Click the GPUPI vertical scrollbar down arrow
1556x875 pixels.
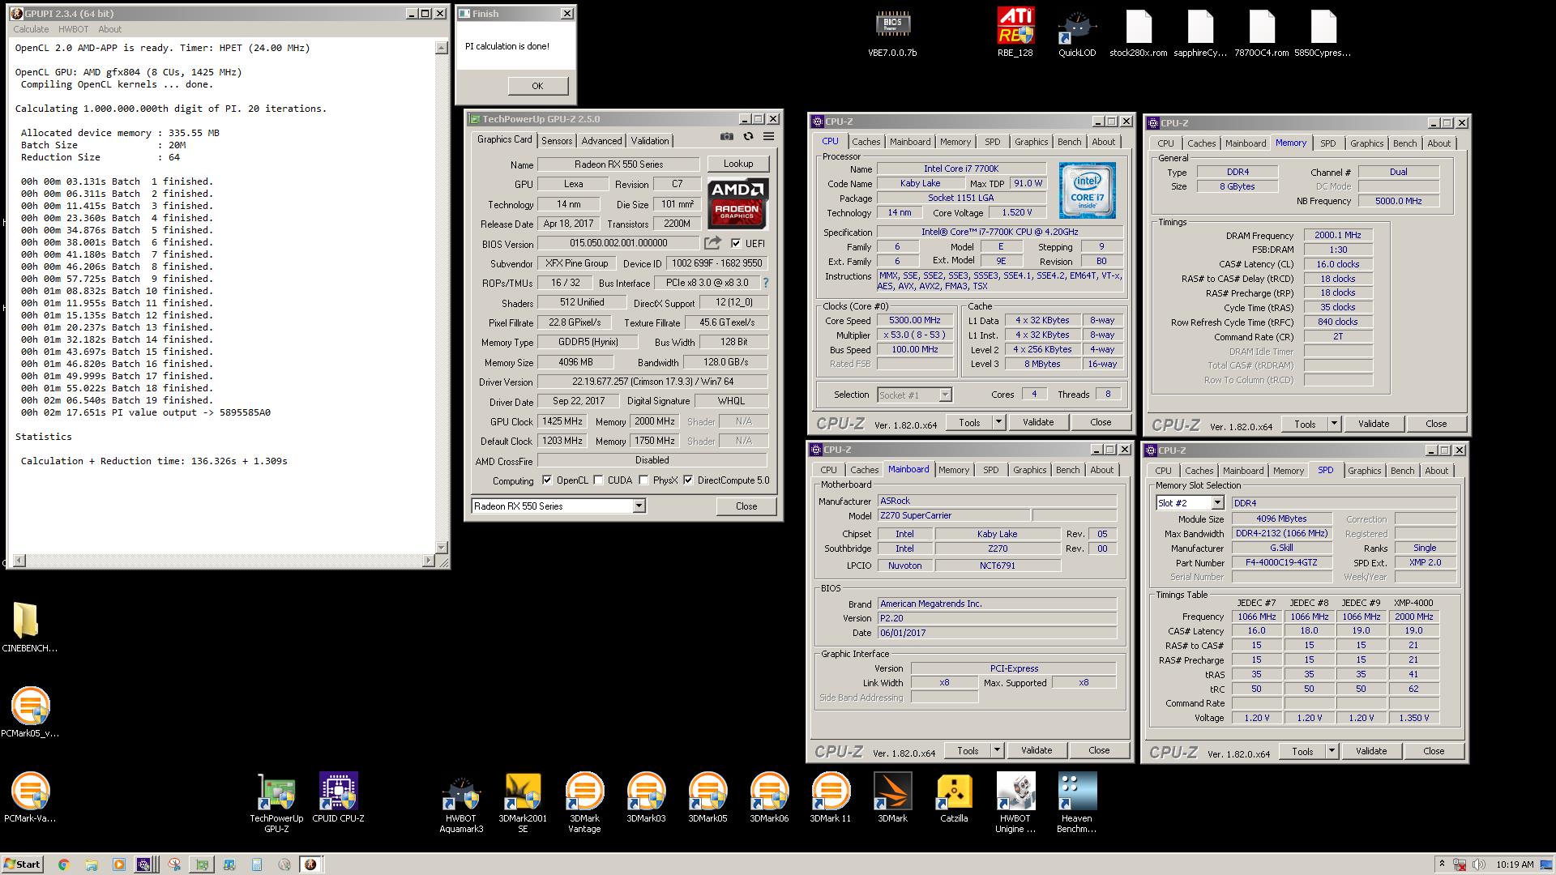pyautogui.click(x=442, y=548)
